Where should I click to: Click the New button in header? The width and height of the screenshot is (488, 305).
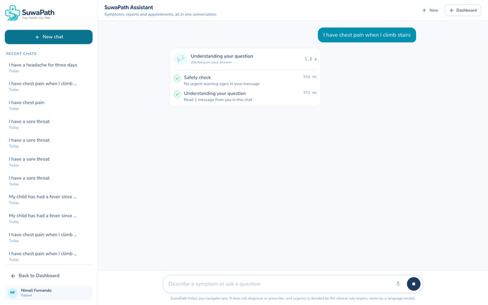click(430, 10)
